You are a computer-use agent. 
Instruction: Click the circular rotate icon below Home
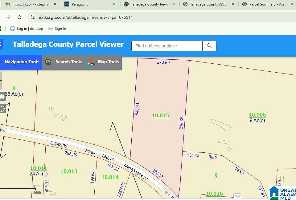click(x=2, y=108)
